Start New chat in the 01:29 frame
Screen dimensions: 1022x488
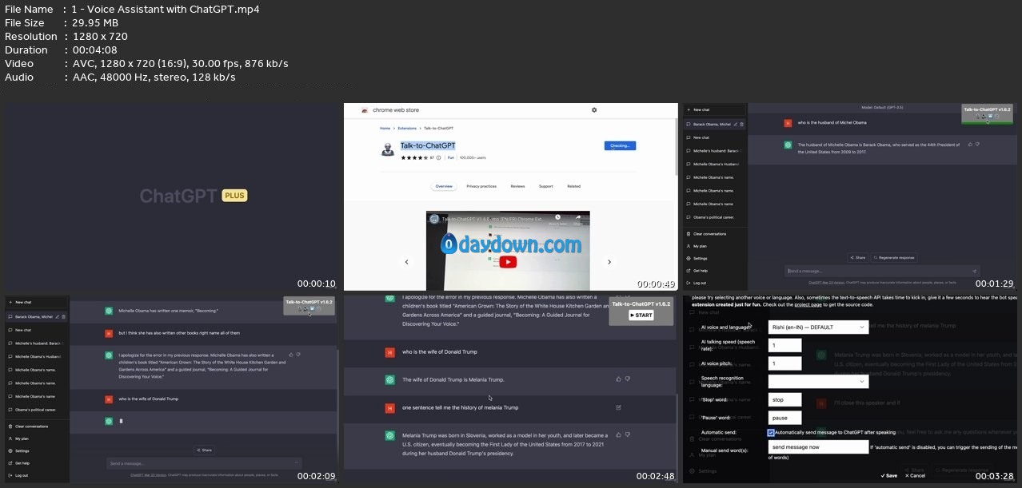point(713,110)
